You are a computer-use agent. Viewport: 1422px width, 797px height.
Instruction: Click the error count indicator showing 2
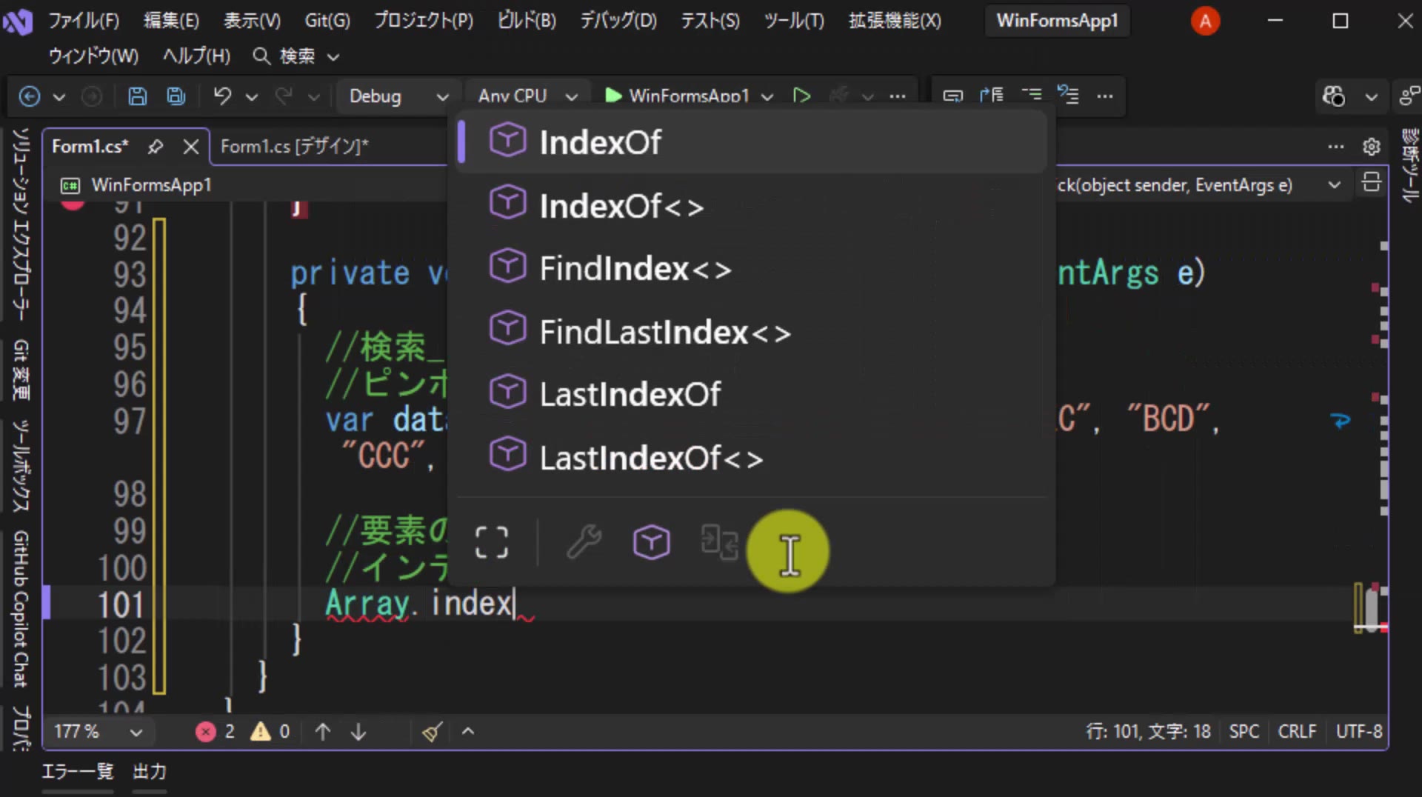point(216,732)
